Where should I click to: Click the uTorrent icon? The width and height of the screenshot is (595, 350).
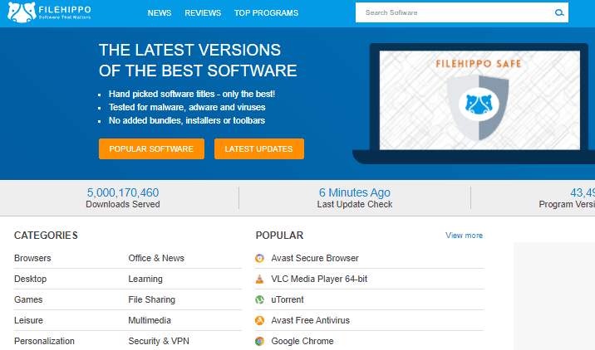(x=259, y=299)
